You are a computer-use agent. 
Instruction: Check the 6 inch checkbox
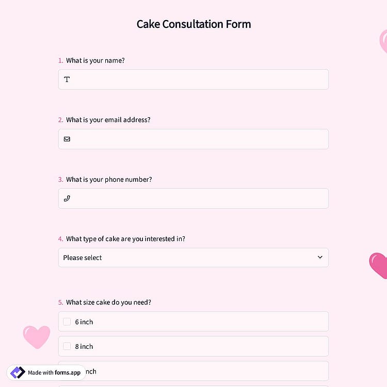pyautogui.click(x=67, y=321)
